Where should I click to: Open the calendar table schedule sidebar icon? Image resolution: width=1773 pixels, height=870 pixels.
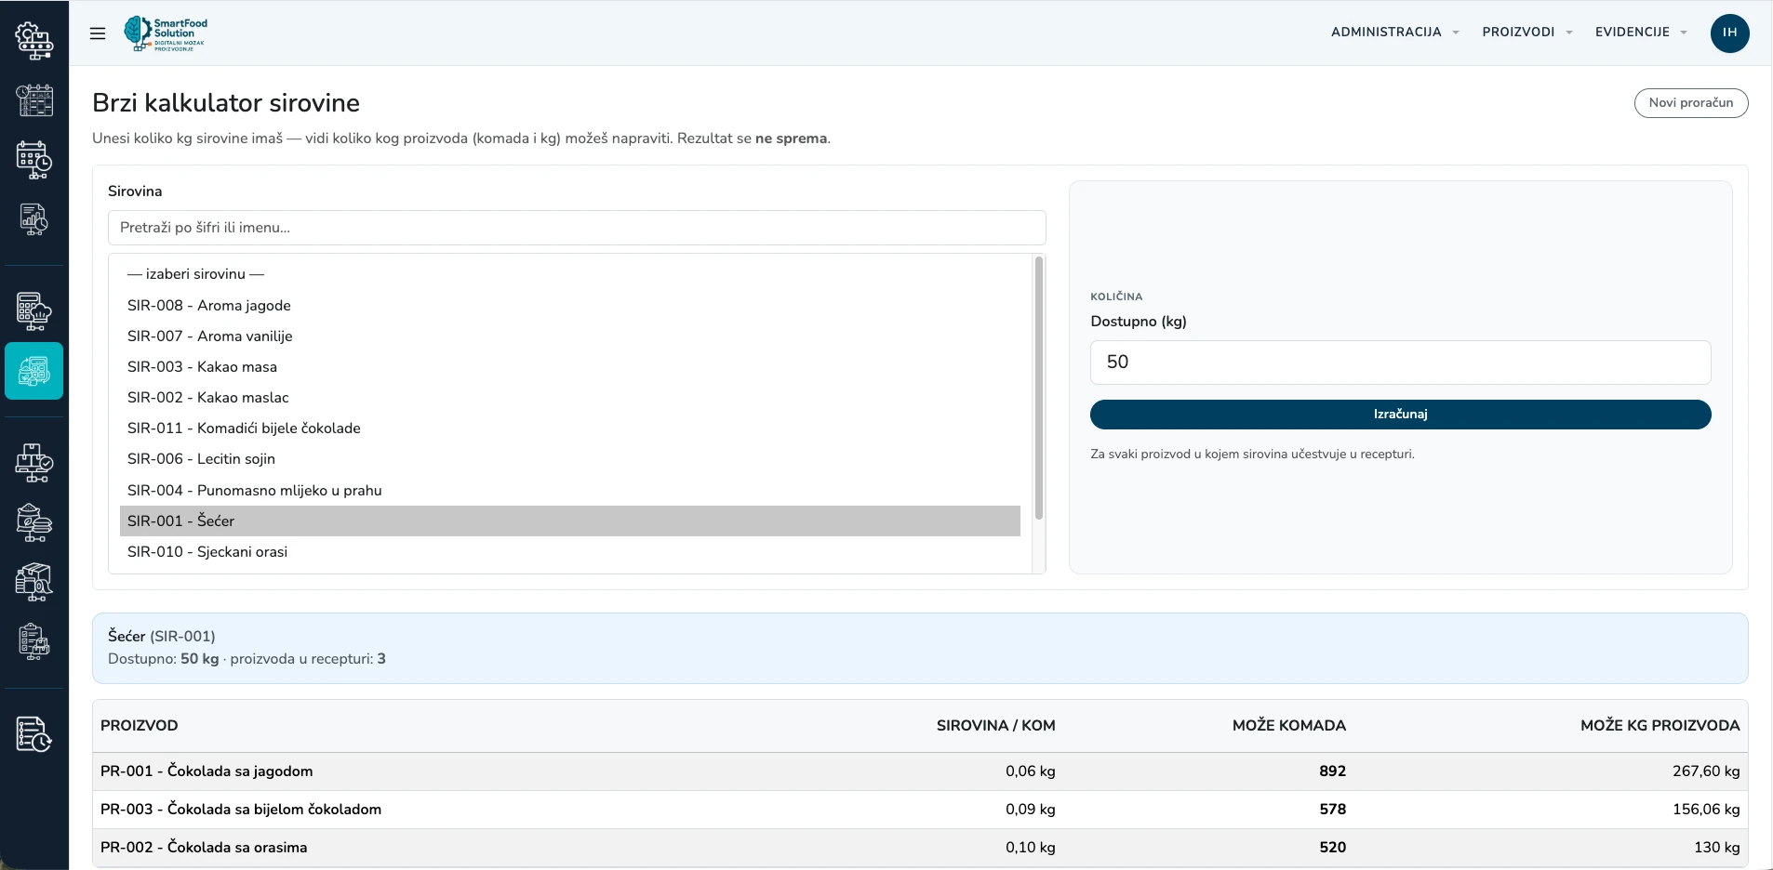coord(34,100)
